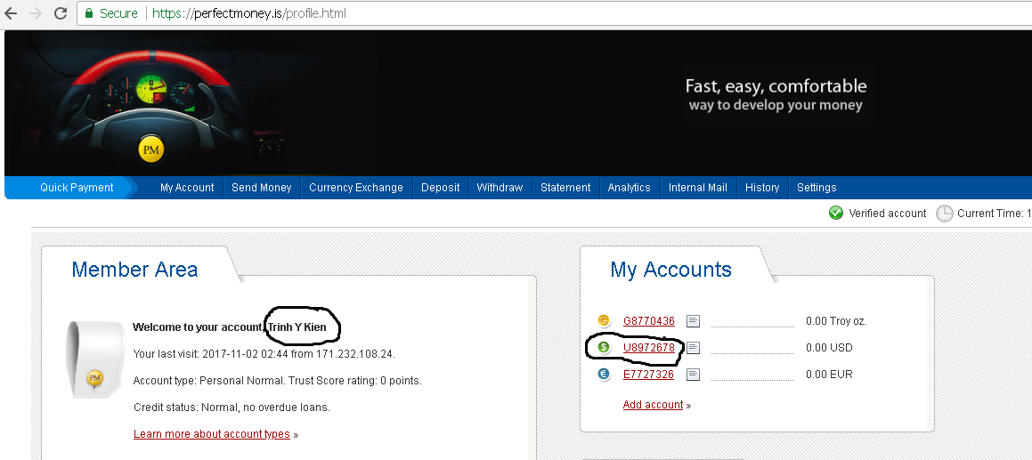
Task: Open statement icon for G8770436
Action: click(693, 321)
